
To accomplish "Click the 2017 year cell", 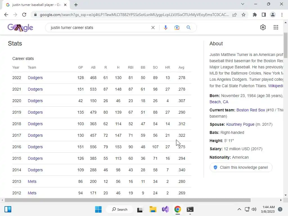I will (17, 135).
